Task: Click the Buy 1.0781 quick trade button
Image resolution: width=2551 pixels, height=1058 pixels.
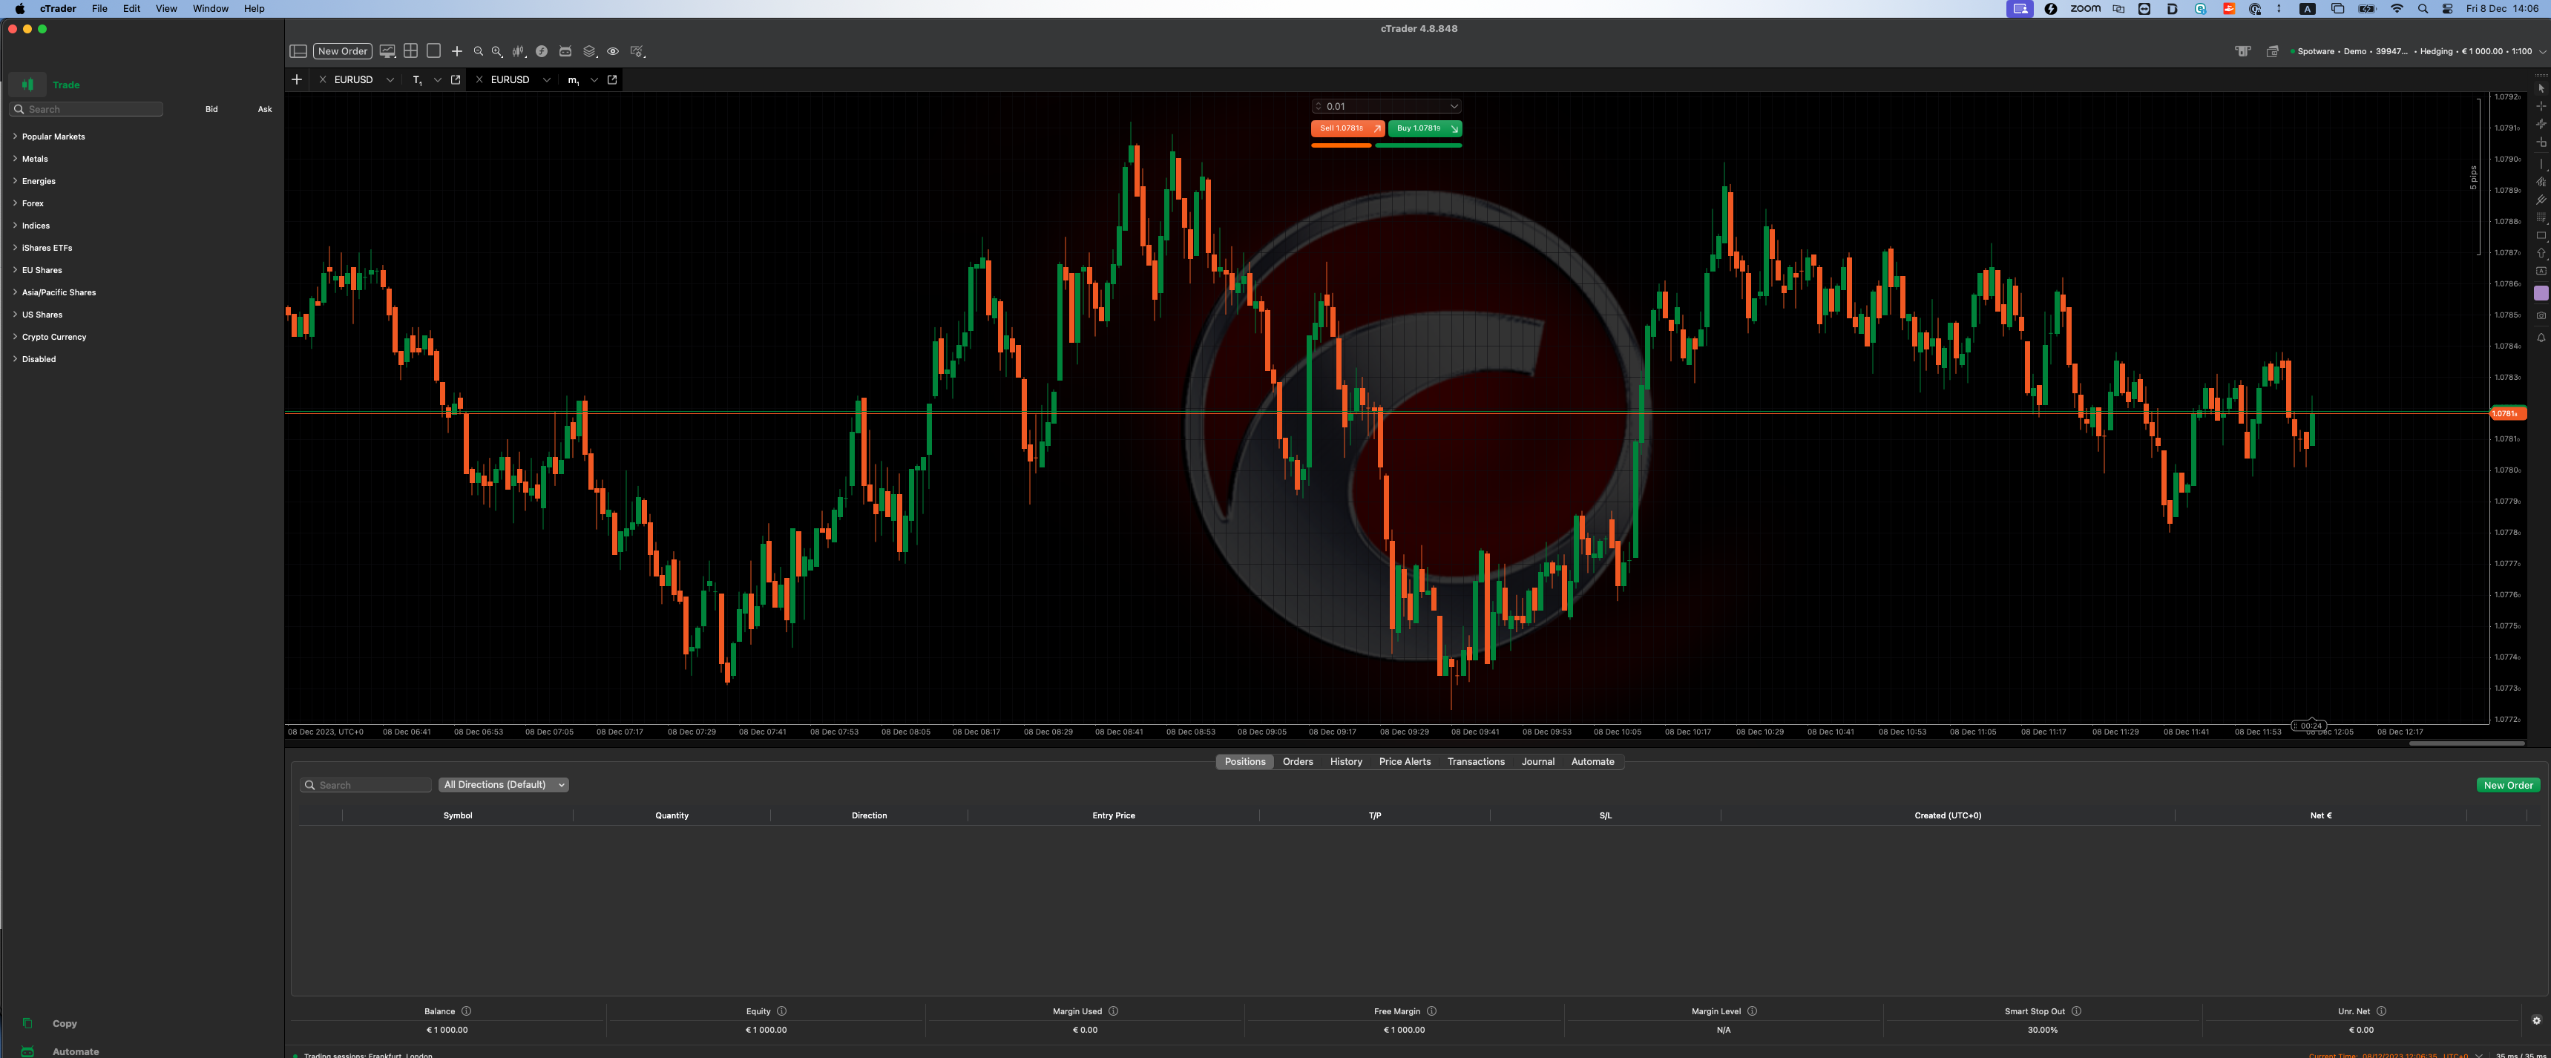Action: pyautogui.click(x=1425, y=129)
